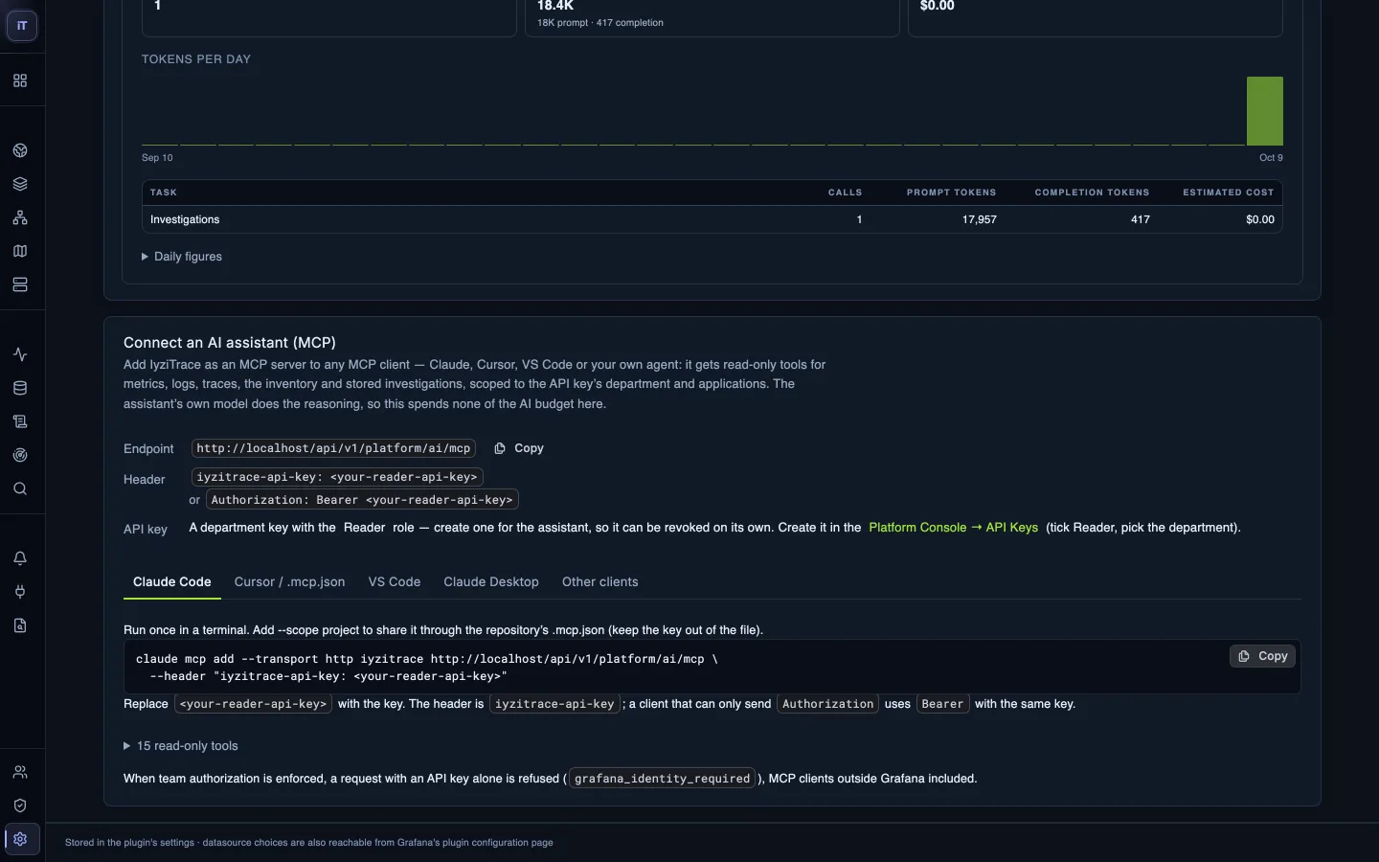Click the iyzitrace-api-key header code under Header
The width and height of the screenshot is (1379, 862).
click(337, 477)
